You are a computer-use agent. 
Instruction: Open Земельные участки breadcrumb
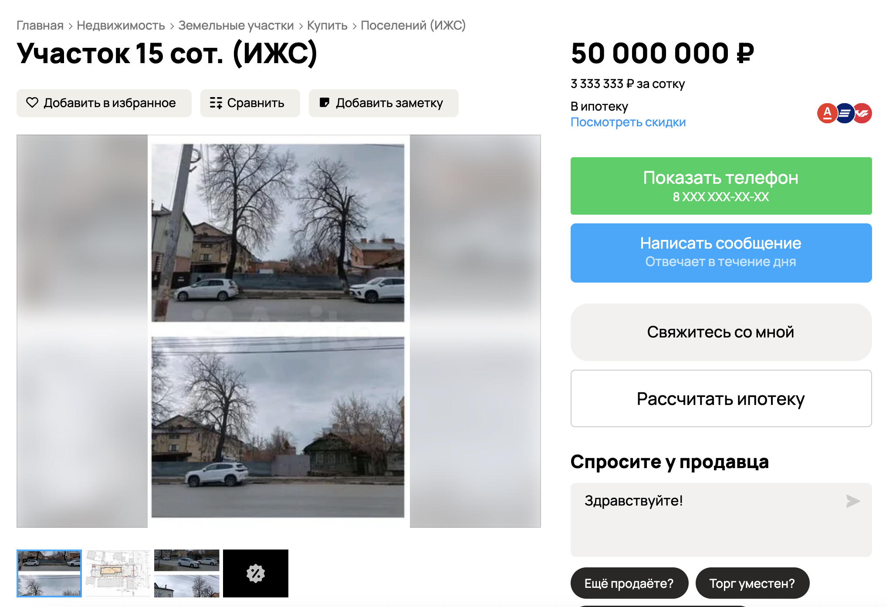[236, 25]
